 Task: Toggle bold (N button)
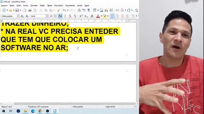point(60,16)
